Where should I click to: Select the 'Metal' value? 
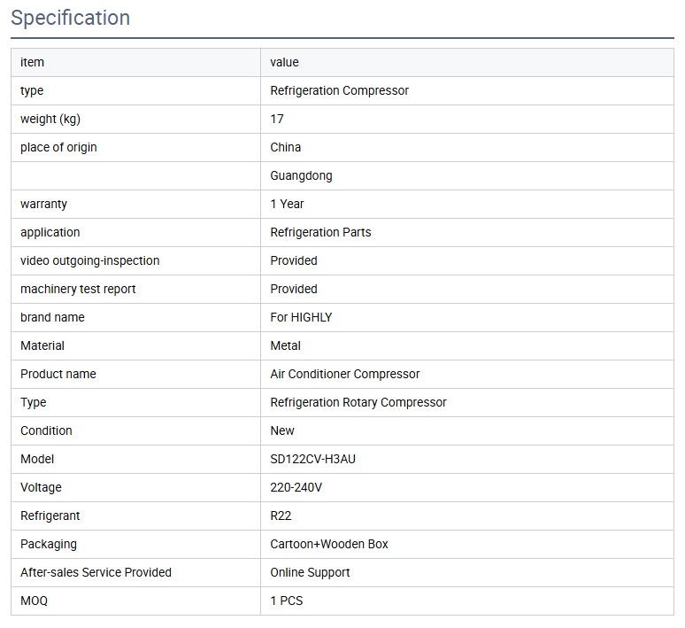point(286,345)
